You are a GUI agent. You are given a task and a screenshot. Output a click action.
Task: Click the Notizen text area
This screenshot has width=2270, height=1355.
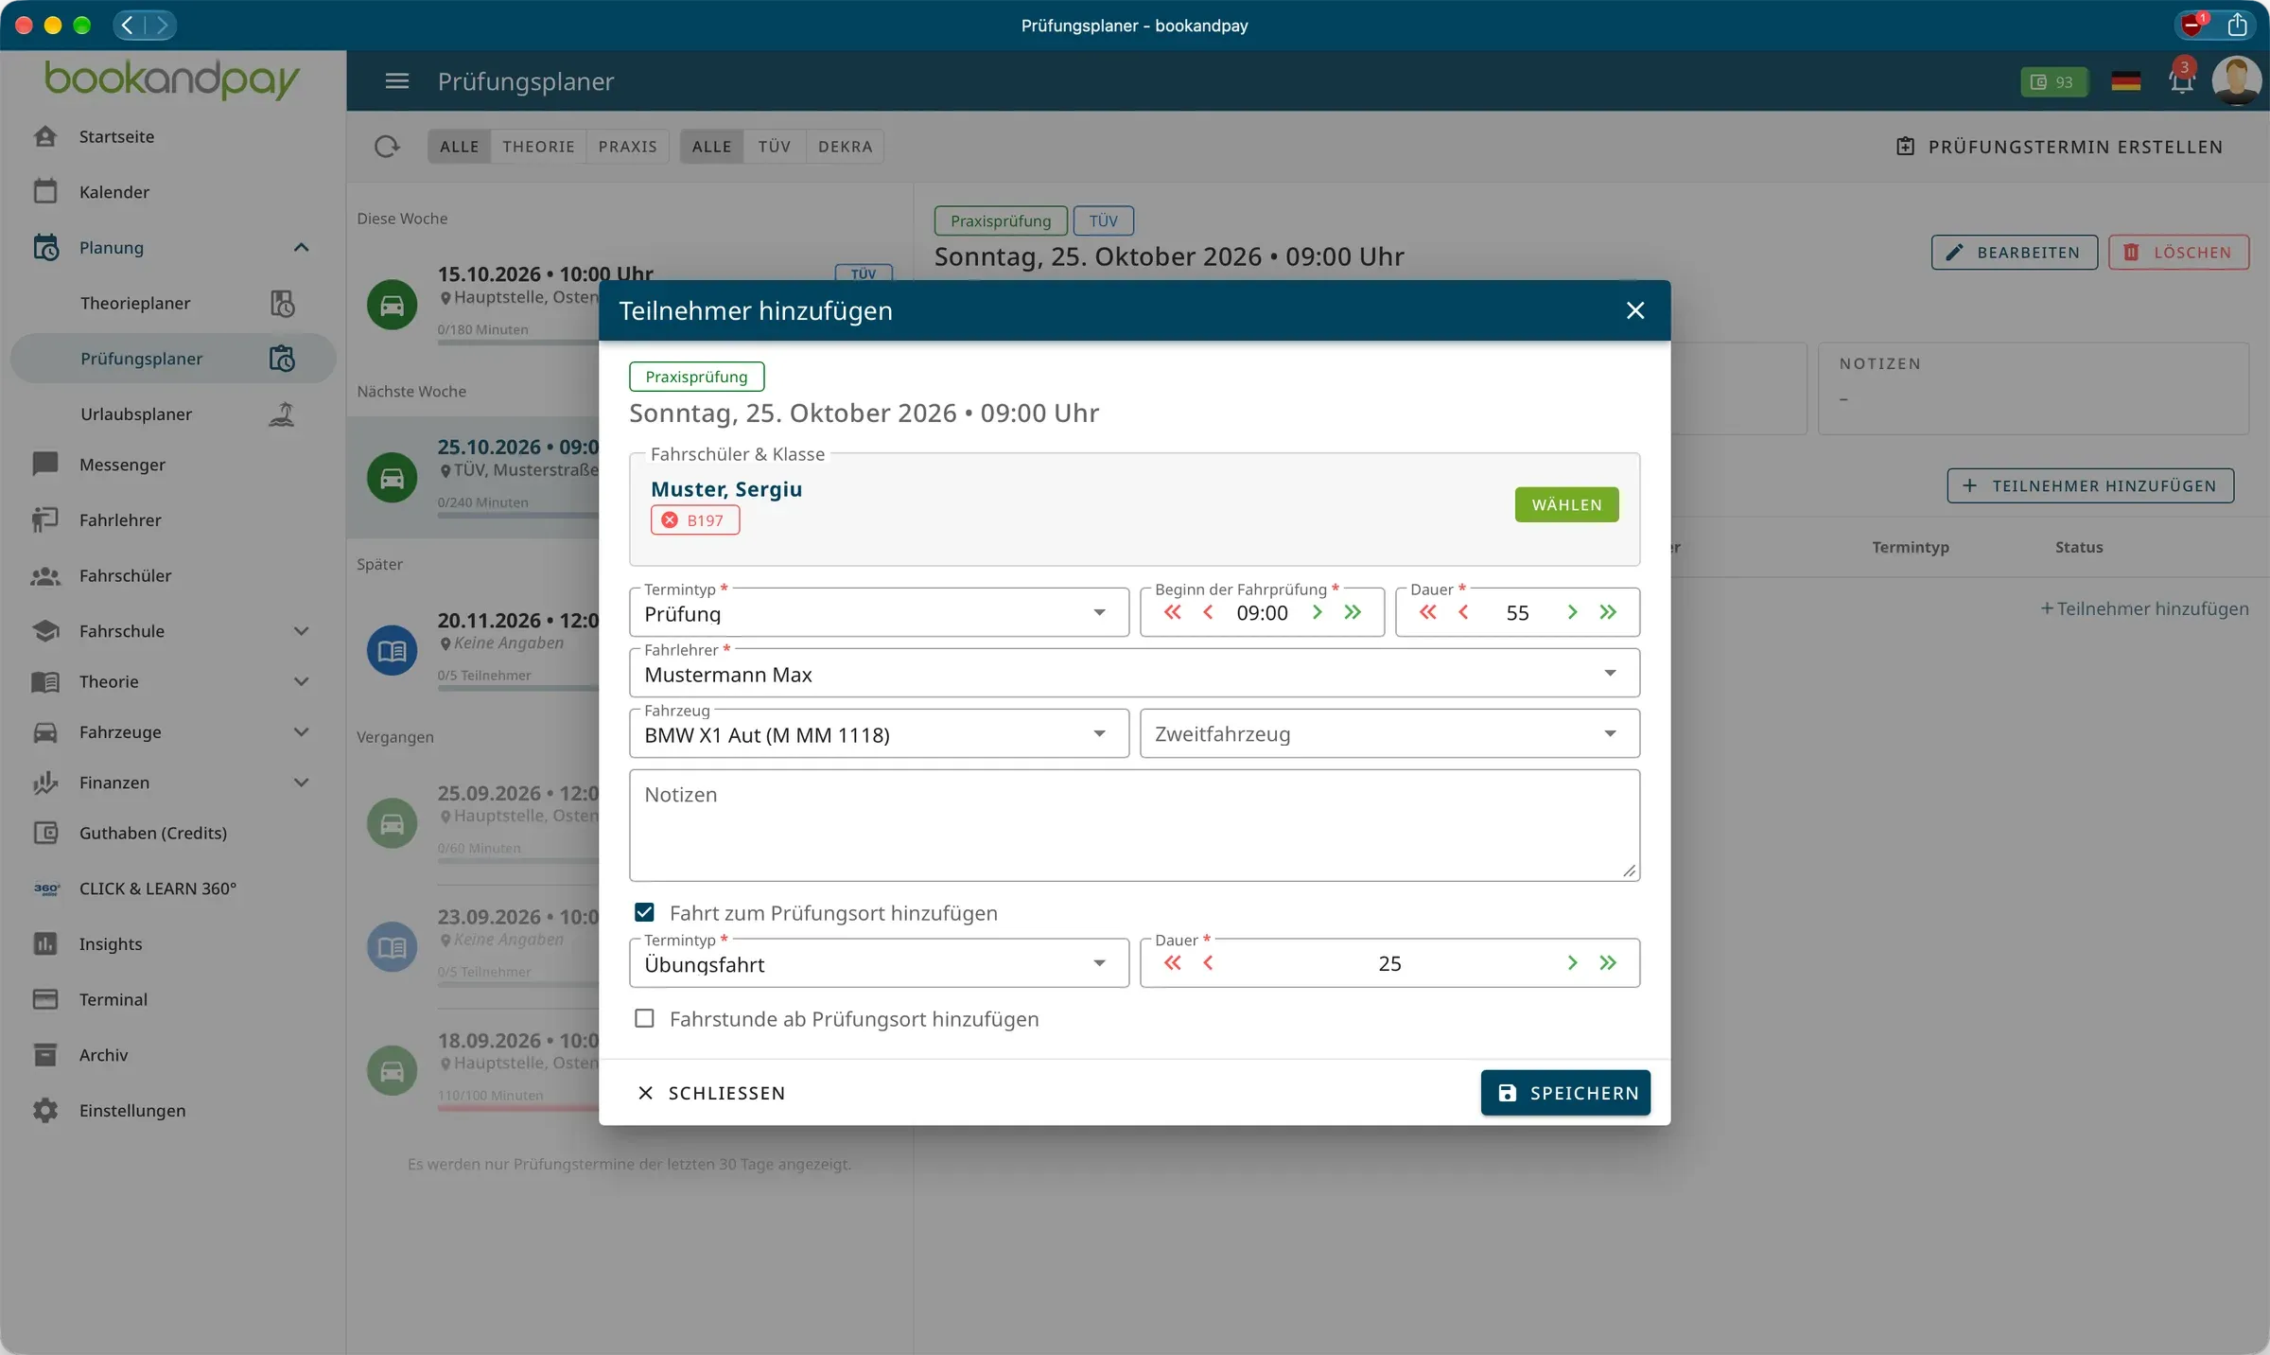[x=1134, y=825]
